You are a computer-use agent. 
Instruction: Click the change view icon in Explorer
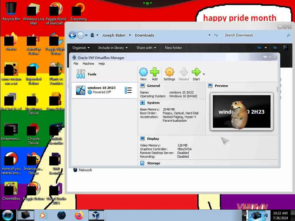tap(260, 48)
